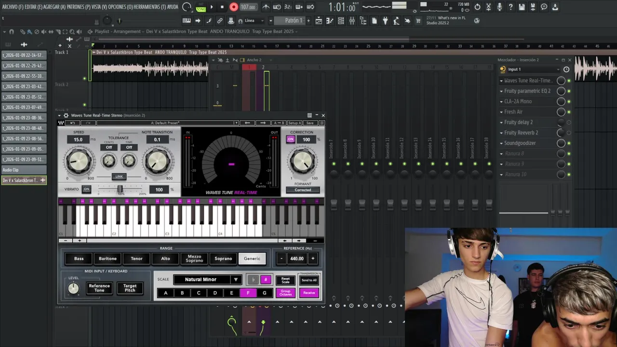Start recording with the red record button
This screenshot has width=617, height=347.
(x=234, y=7)
